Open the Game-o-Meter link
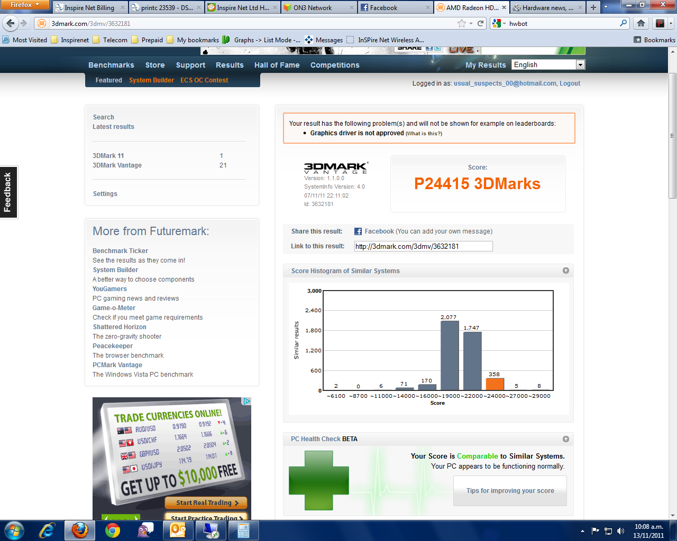 coord(114,308)
